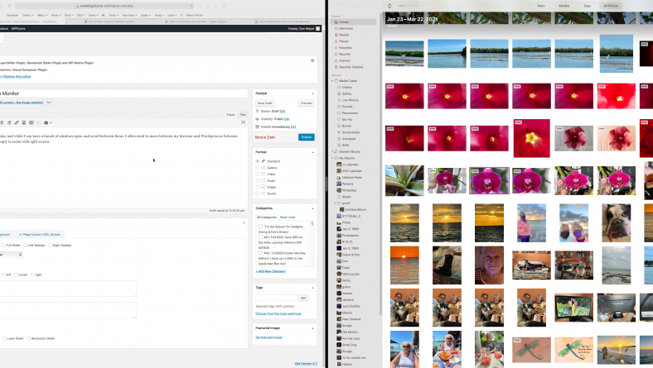Collapse the Categories metabox in WordPress
The image size is (653, 368).
point(312,208)
